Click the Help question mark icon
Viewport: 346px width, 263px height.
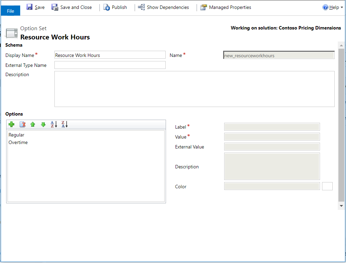325,7
